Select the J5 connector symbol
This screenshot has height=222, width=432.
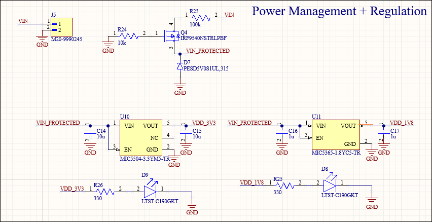tap(61, 27)
